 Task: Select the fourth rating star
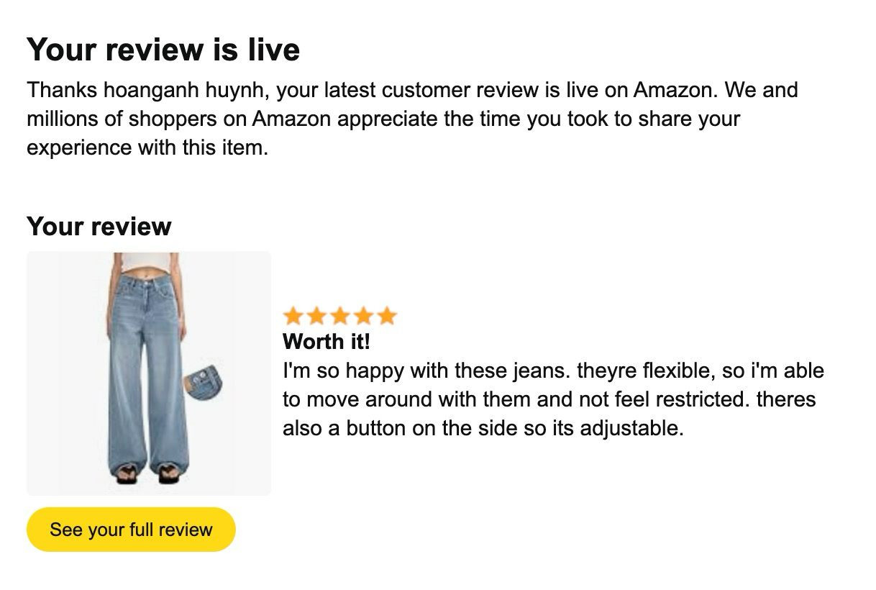point(363,316)
